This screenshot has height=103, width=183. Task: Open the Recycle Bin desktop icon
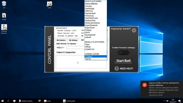point(4,5)
